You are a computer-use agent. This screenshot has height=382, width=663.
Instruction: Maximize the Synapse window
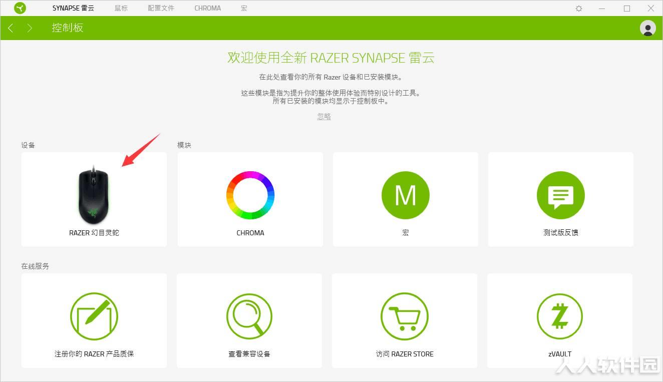tap(627, 9)
